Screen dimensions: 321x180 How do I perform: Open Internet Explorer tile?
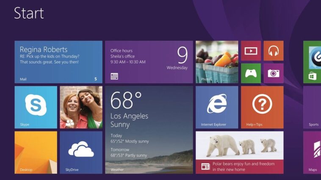point(216,107)
